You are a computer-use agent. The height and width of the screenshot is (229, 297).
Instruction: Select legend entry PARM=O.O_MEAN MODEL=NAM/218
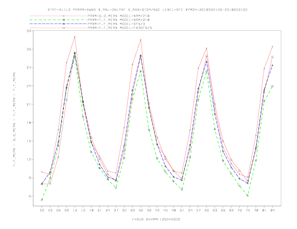click(x=118, y=16)
